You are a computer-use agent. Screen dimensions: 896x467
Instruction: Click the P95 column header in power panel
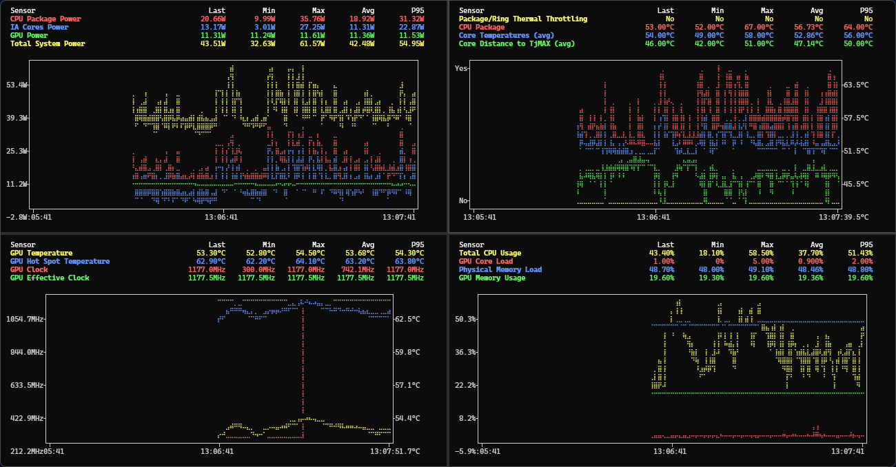[x=418, y=10]
